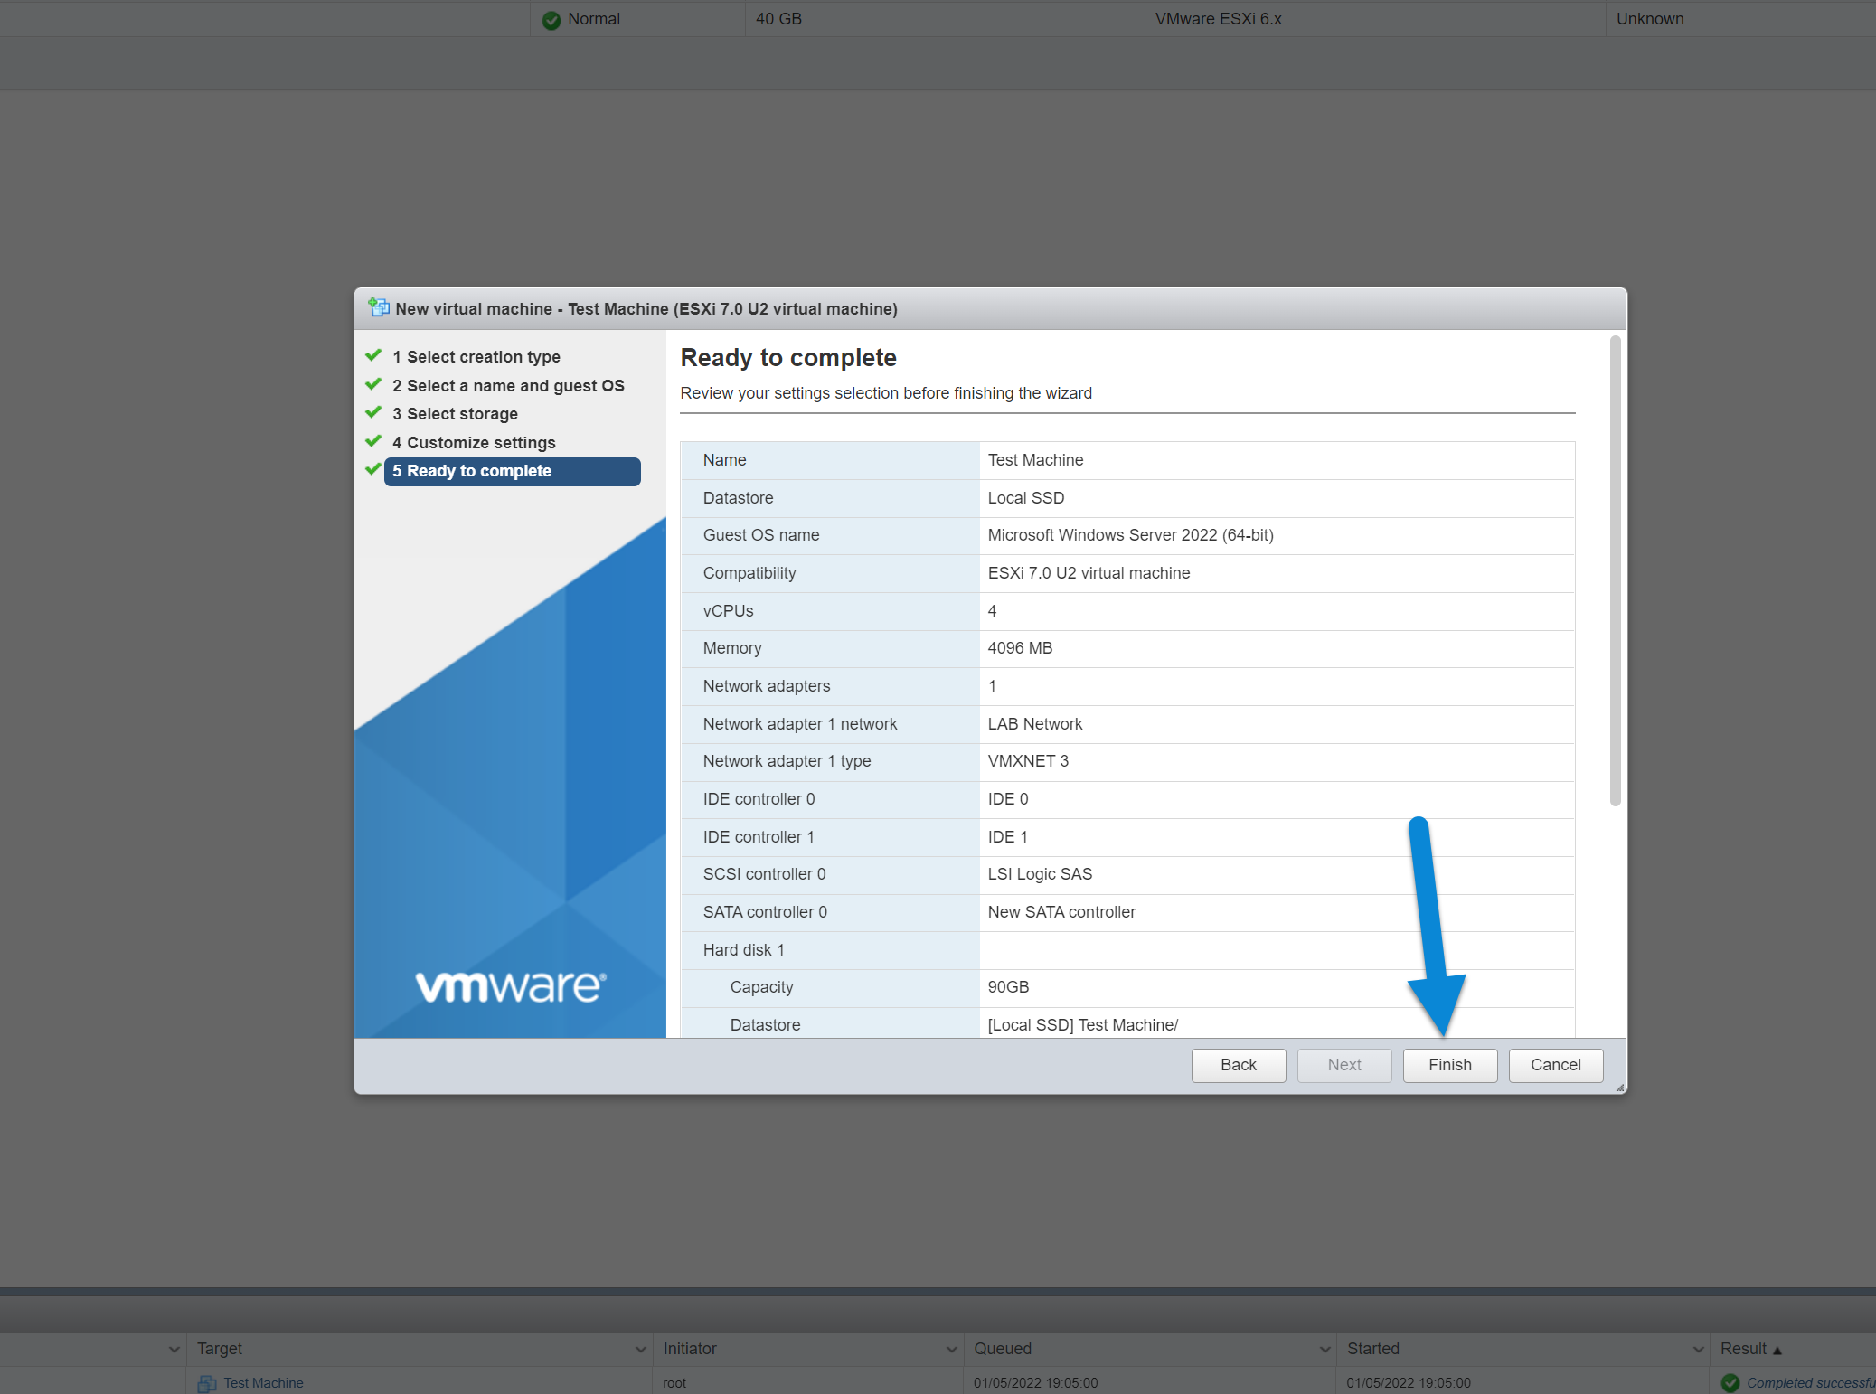Screen dimensions: 1876x1394
Task: Toggle sort order on the Result column
Action: 1749,1348
